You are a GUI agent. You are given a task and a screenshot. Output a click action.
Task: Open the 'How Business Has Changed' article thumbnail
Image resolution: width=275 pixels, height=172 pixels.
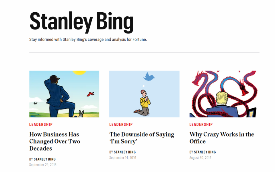[x=64, y=94]
